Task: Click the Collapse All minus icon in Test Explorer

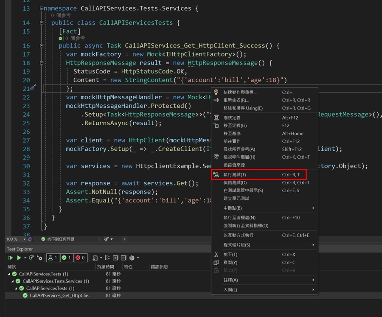Action: pyautogui.click(x=123, y=258)
